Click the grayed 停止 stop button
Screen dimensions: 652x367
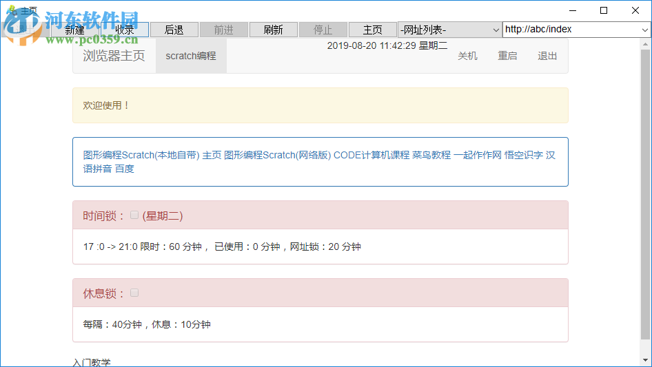coord(323,30)
